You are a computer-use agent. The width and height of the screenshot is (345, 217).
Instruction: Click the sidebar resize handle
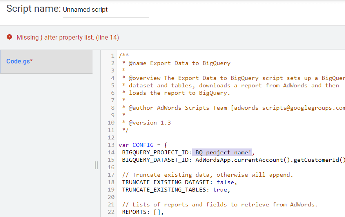pyautogui.click(x=96, y=165)
